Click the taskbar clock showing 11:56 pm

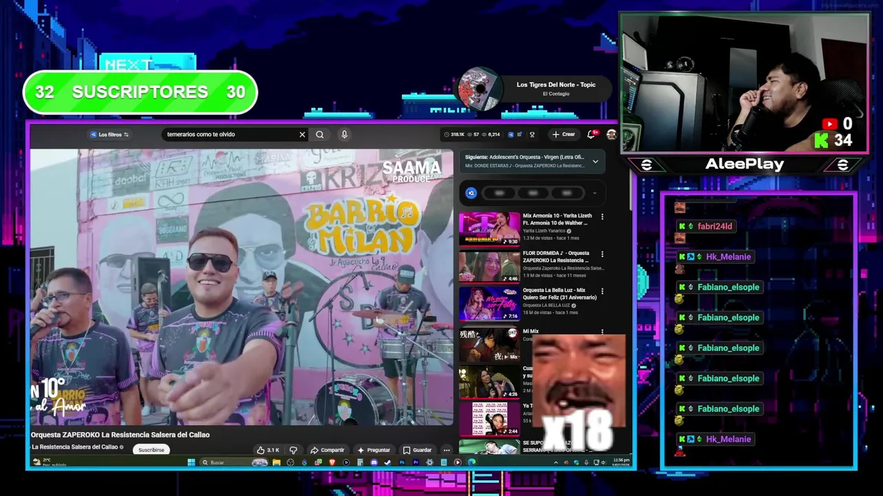(x=622, y=462)
